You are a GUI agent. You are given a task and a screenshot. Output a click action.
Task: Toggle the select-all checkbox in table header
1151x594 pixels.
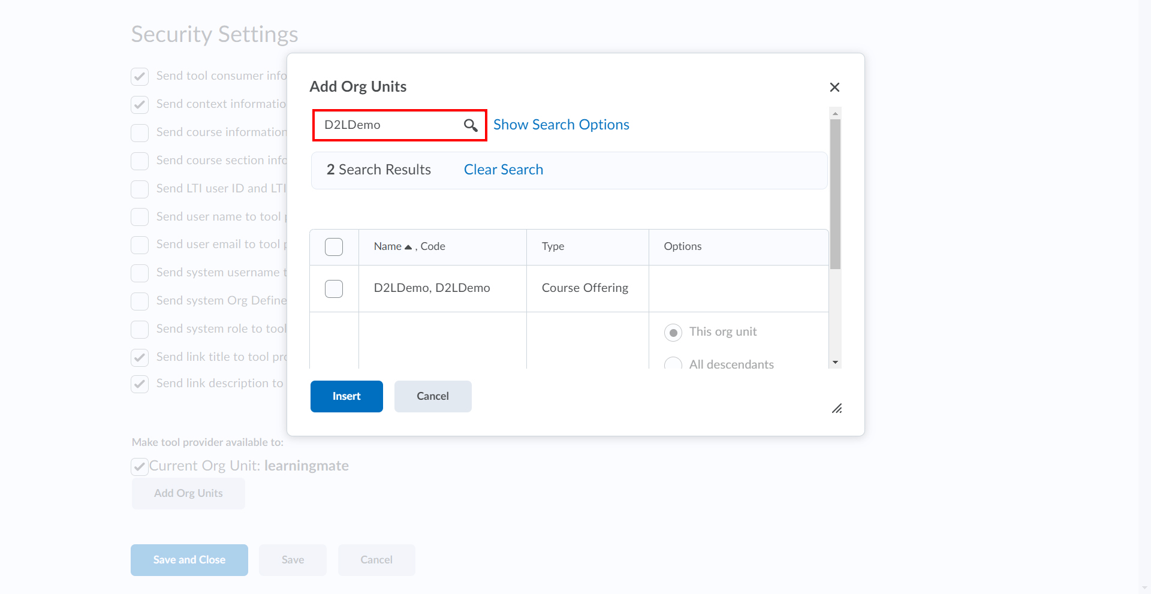coord(334,247)
